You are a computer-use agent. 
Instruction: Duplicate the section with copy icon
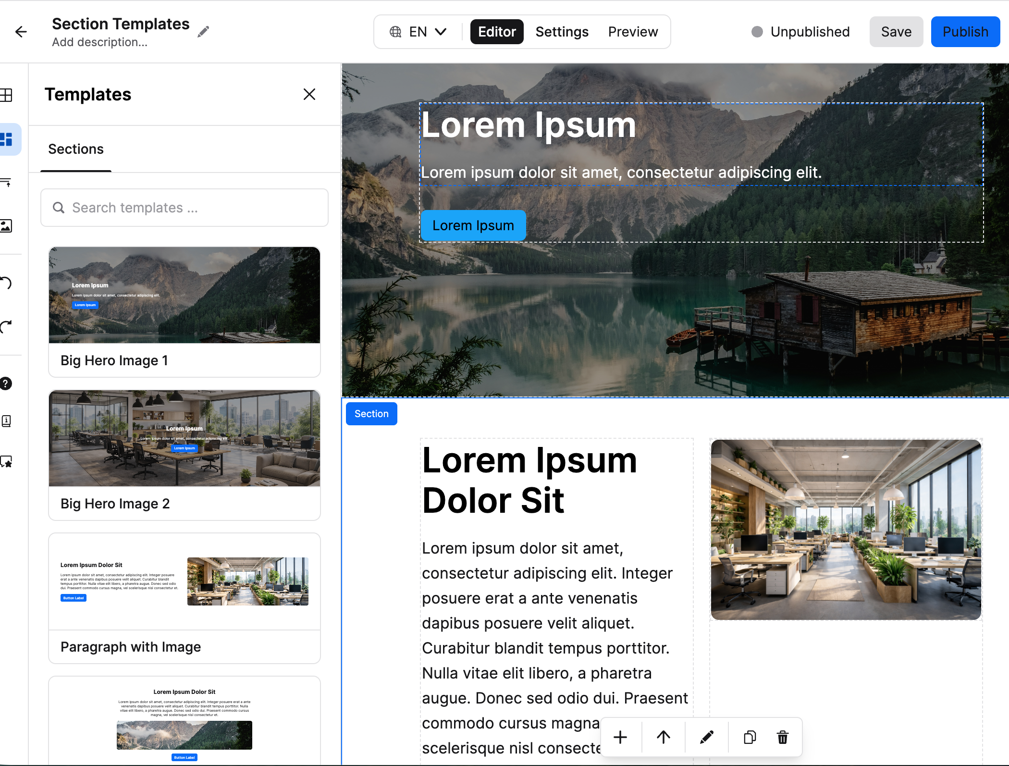[750, 737]
